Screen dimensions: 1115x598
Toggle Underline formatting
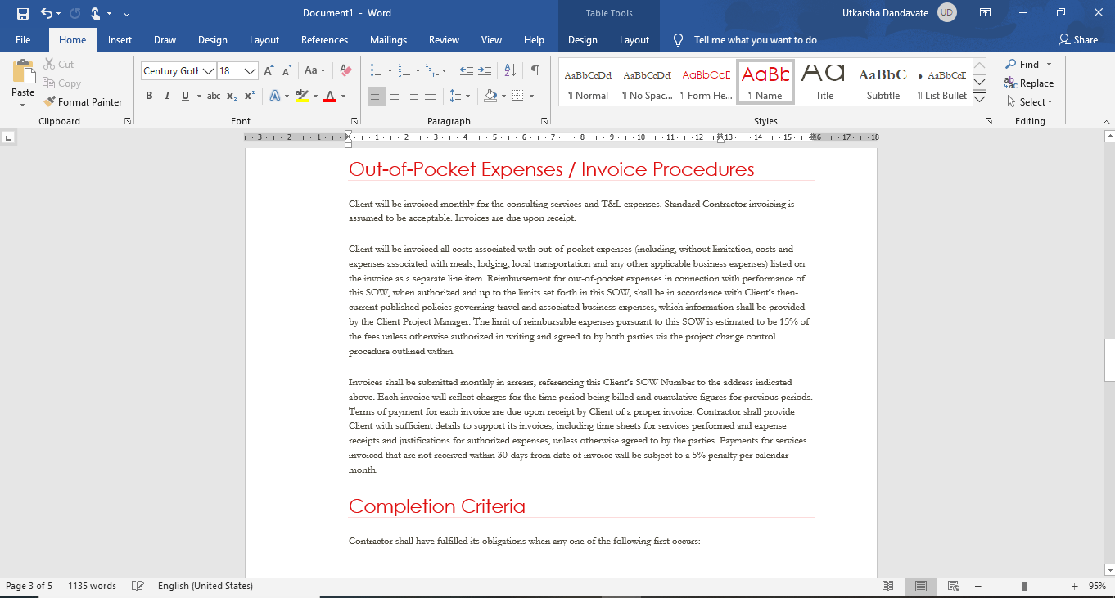(x=185, y=96)
